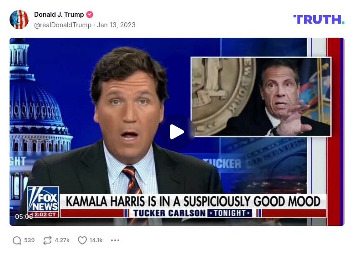Image resolution: width=354 pixels, height=254 pixels.
Task: Open the three-dot more options menu
Action: pyautogui.click(x=115, y=240)
